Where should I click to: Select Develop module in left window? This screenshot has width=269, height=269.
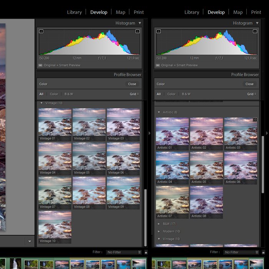(99, 12)
